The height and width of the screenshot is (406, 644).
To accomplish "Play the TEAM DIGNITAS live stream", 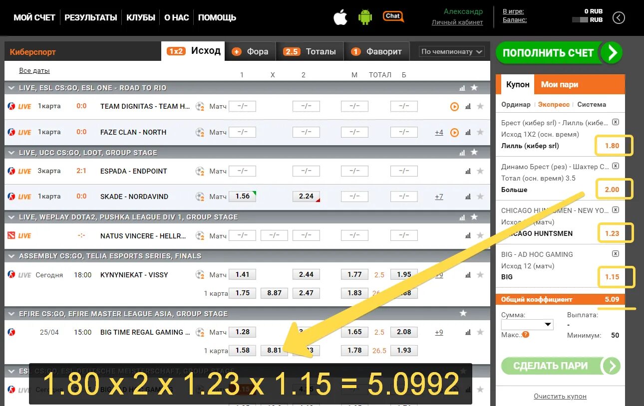I will coord(454,106).
